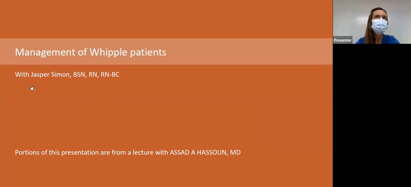Select the word "Whipple" in the title
Image resolution: width=411 pixels, height=187 pixels.
(x=108, y=52)
